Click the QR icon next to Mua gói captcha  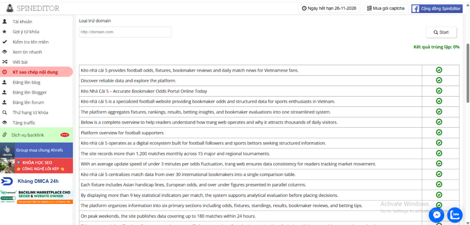[369, 8]
